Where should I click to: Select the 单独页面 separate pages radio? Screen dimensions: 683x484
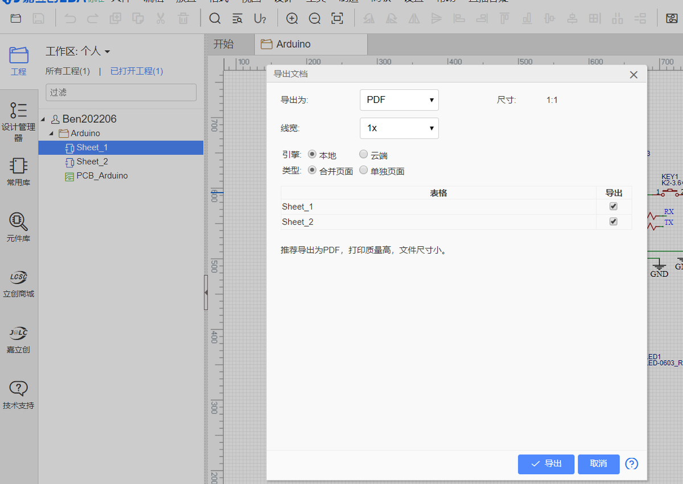pyautogui.click(x=364, y=170)
